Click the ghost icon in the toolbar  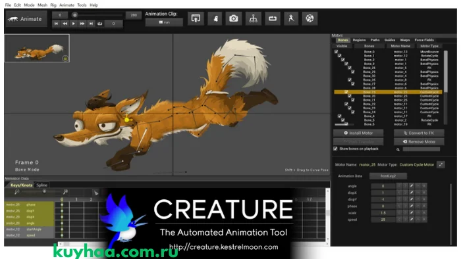pyautogui.click(x=215, y=18)
